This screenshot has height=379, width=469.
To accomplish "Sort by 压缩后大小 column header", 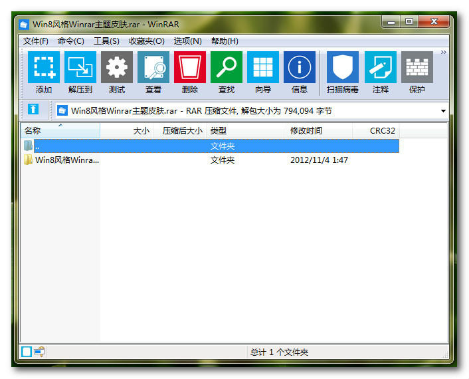I will point(180,131).
